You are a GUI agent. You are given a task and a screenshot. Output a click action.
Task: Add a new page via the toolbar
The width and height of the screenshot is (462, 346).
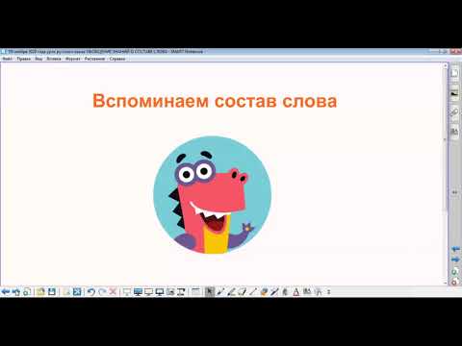pyautogui.click(x=27, y=292)
